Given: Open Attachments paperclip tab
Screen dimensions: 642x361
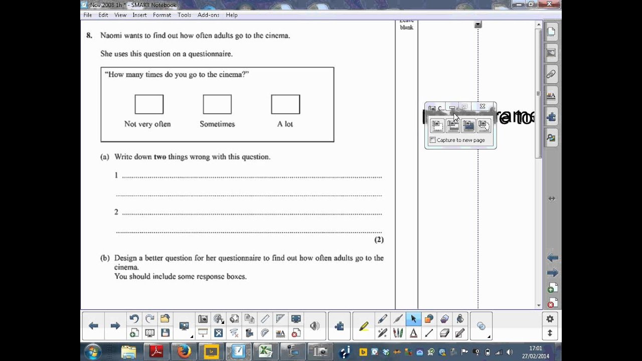Looking at the screenshot, I should click(551, 74).
